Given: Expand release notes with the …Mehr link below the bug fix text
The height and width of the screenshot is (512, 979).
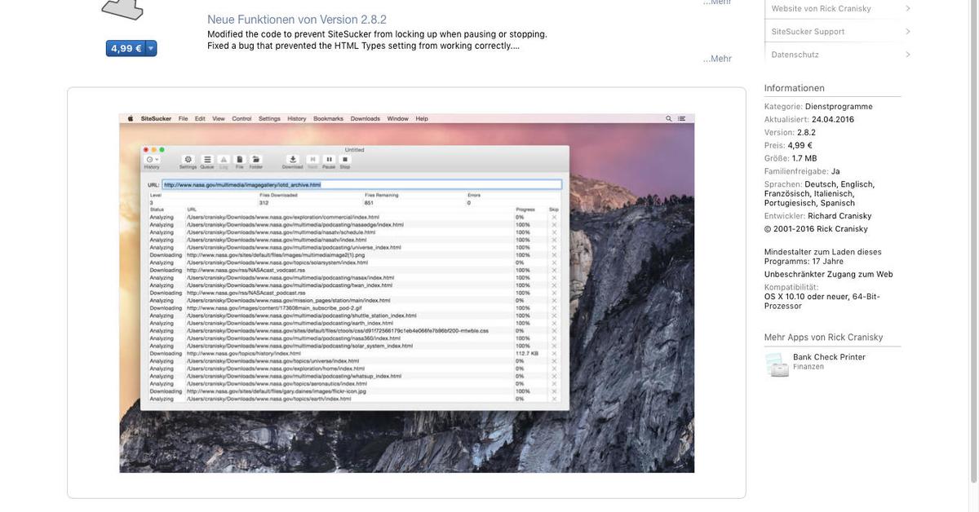Looking at the screenshot, I should click(717, 59).
